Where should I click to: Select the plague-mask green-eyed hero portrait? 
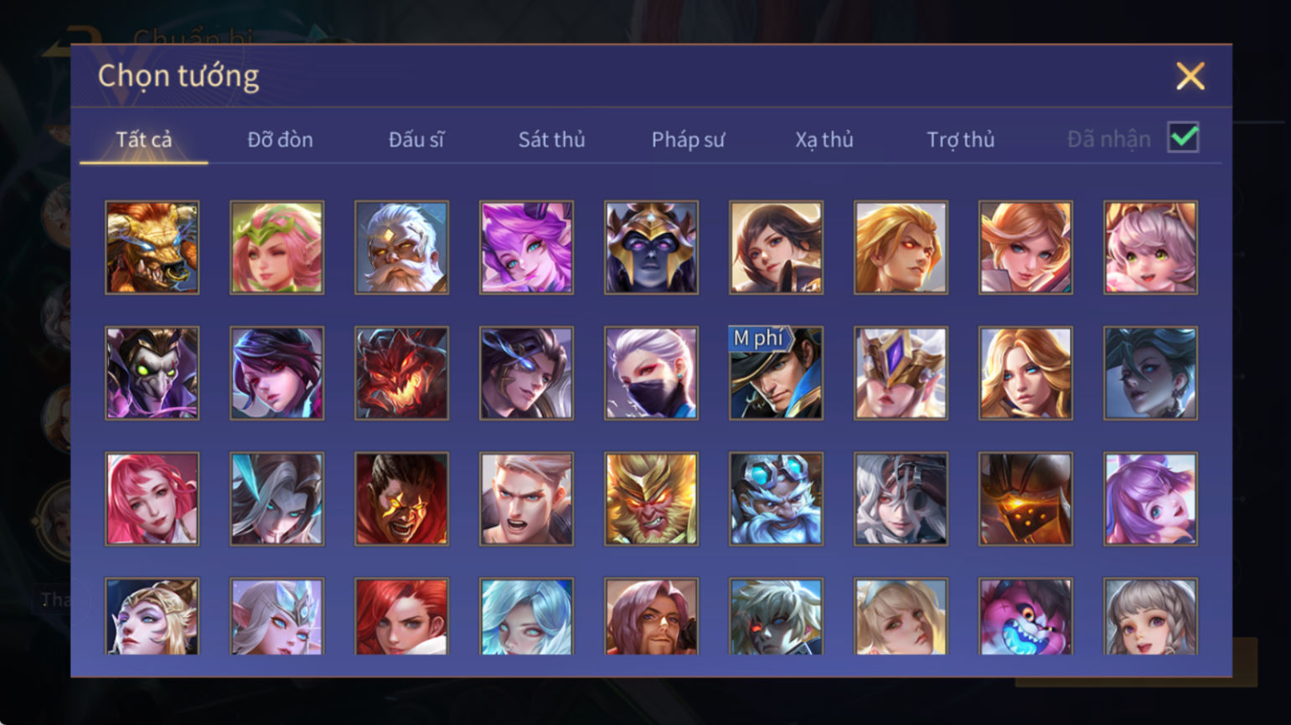pyautogui.click(x=152, y=373)
